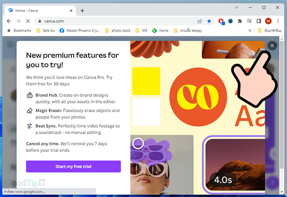Click Start my free trial button
Screen dimensions: 287x197
coord(73,166)
